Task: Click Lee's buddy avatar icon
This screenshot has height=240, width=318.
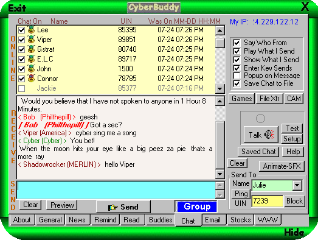Action: click(x=31, y=30)
